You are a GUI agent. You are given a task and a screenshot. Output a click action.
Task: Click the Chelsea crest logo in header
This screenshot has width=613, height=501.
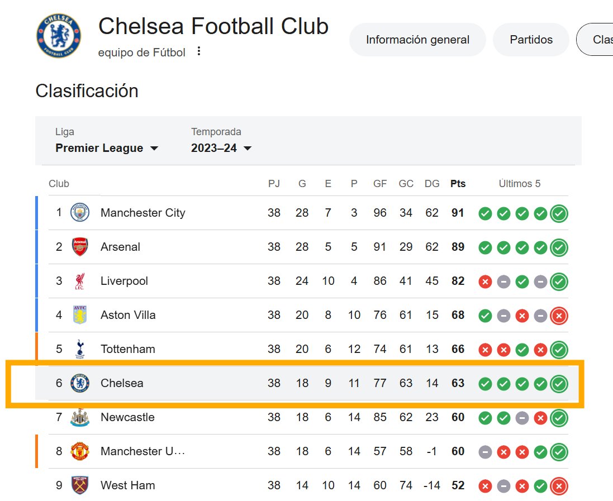click(59, 36)
